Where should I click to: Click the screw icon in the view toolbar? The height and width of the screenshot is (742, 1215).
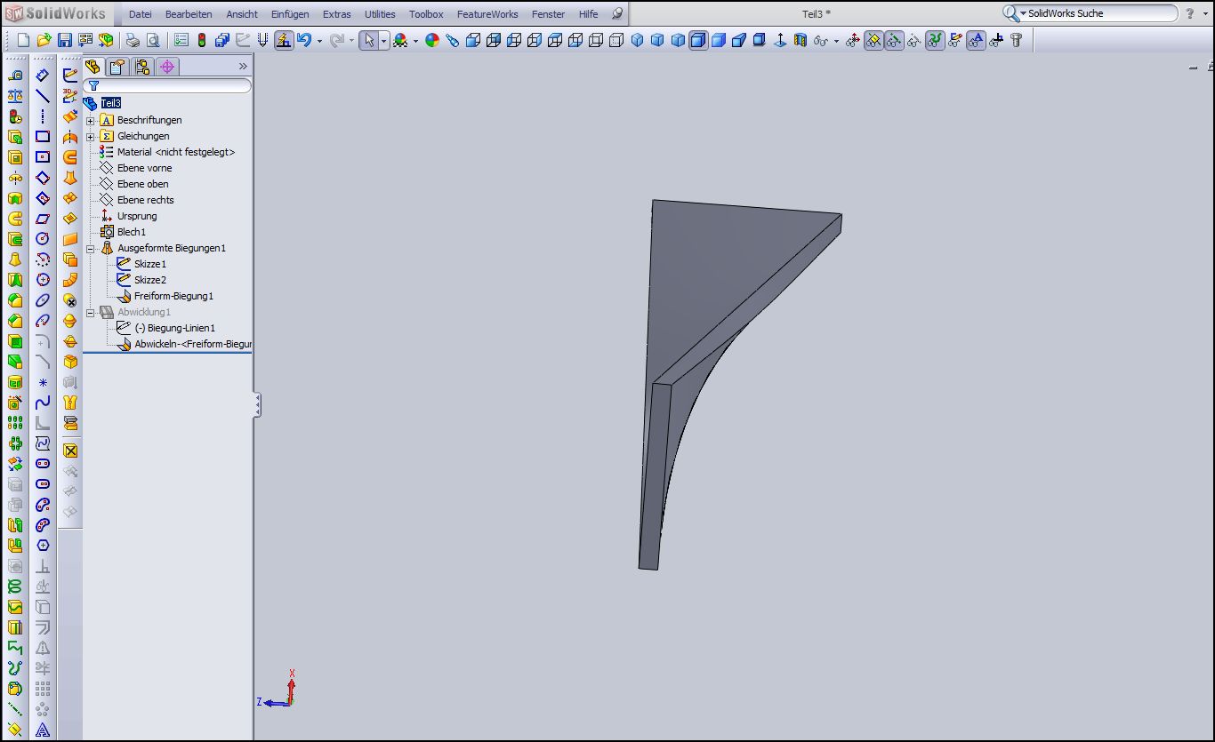(1017, 40)
